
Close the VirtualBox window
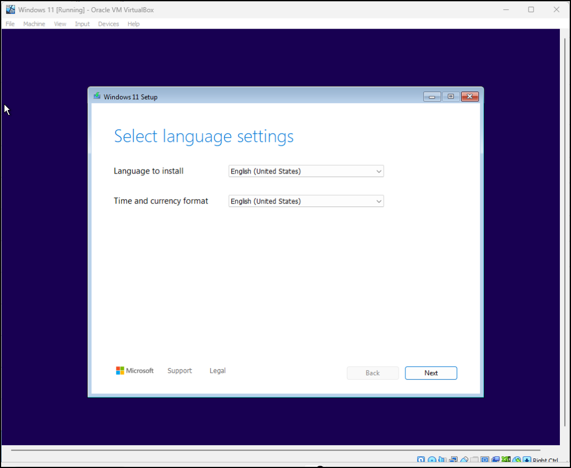557,10
